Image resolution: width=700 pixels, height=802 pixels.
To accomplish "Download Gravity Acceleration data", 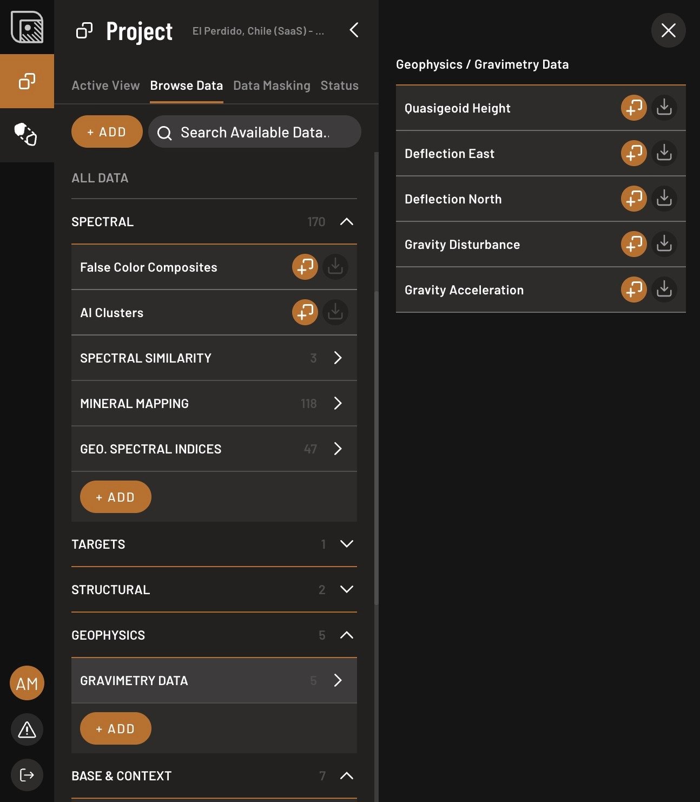I will [664, 290].
